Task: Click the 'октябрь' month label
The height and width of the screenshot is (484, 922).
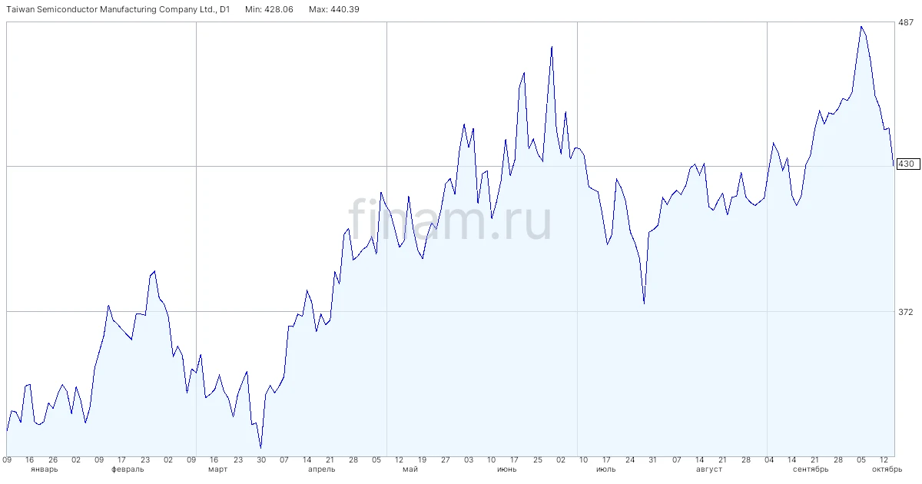Action: pyautogui.click(x=886, y=469)
